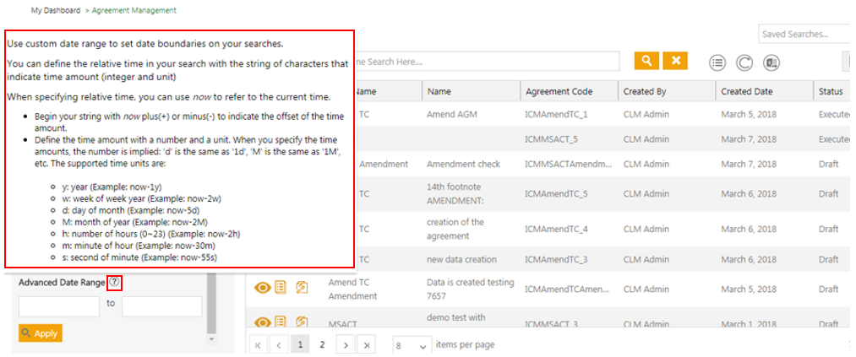Select the ICMMSACT_5 agreement code cell

click(552, 139)
